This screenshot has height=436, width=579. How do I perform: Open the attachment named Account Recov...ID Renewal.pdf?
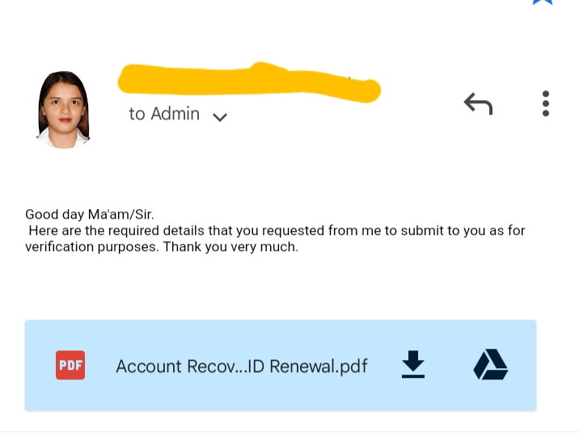(242, 367)
